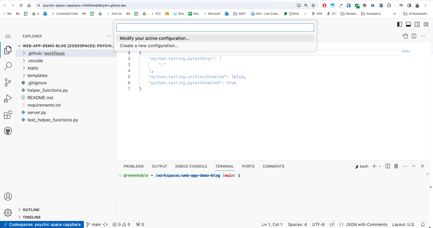Close the terminal panel

423,166
